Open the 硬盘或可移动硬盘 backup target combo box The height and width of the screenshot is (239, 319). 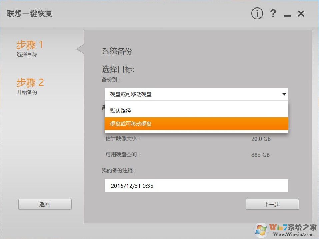point(196,94)
